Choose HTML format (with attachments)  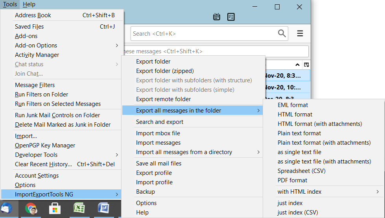coord(323,124)
